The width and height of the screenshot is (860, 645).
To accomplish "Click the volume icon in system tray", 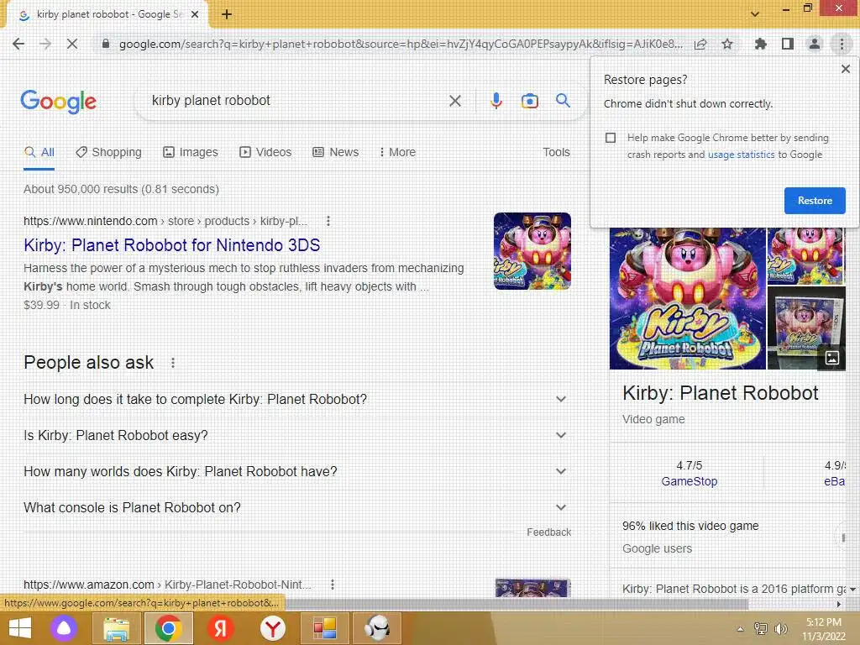I will click(x=781, y=628).
